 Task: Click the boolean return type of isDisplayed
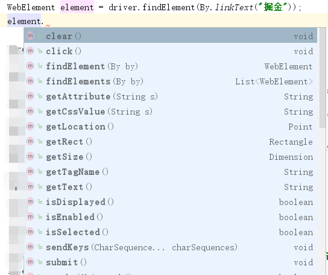[296, 202]
